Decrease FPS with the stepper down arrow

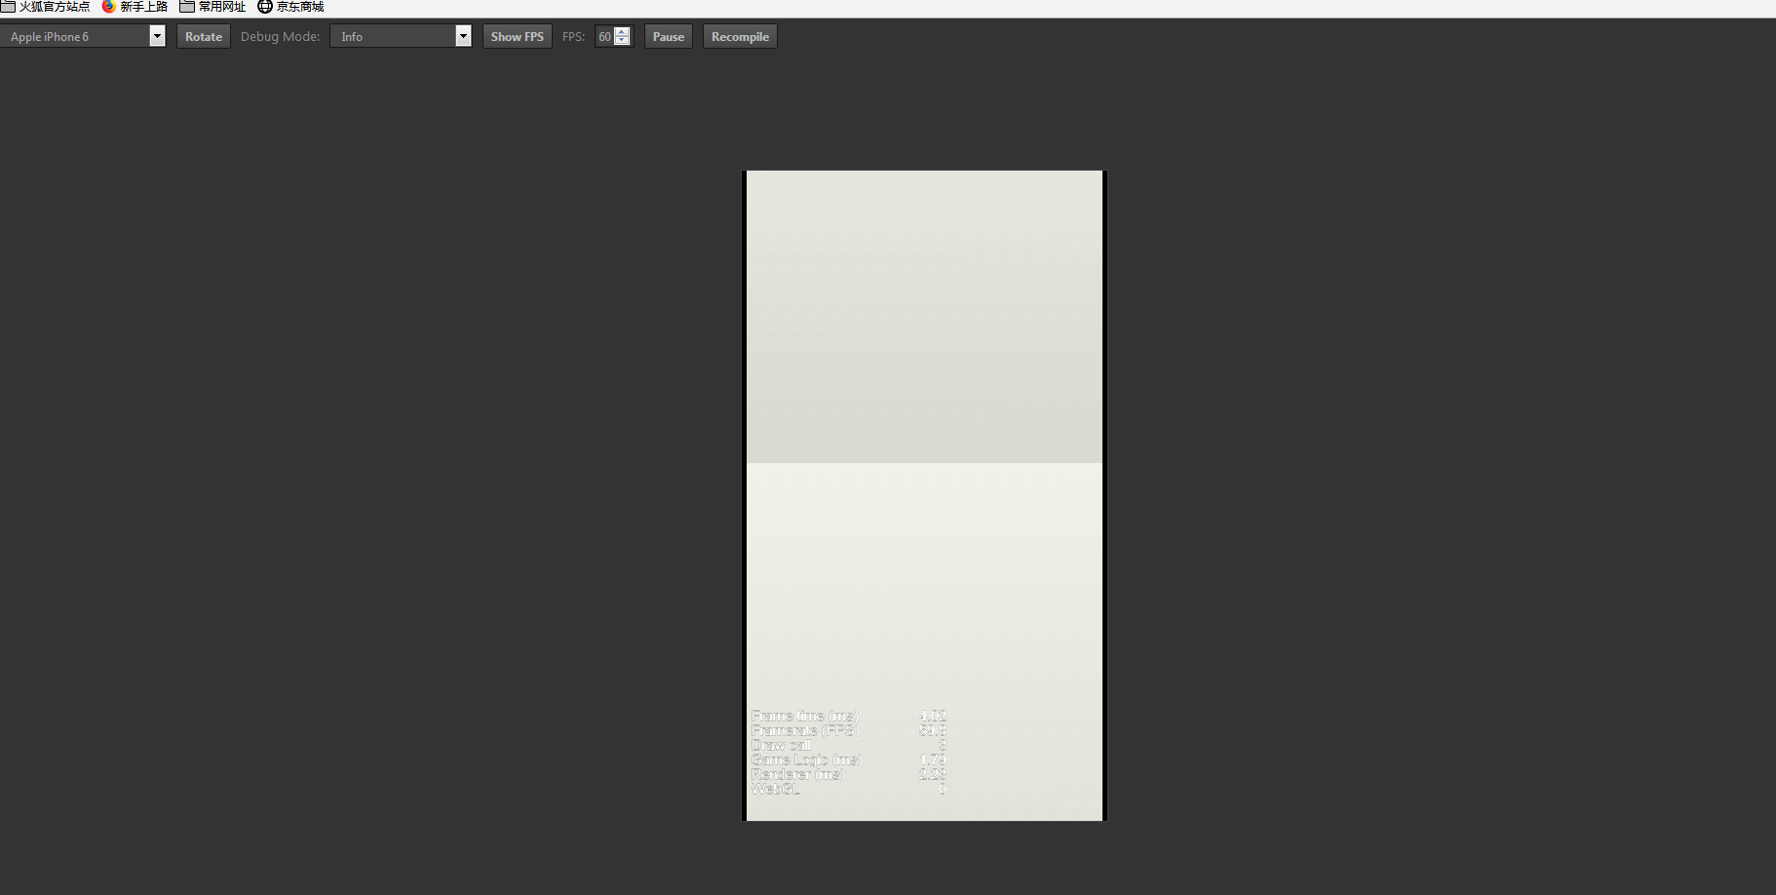[x=623, y=41]
